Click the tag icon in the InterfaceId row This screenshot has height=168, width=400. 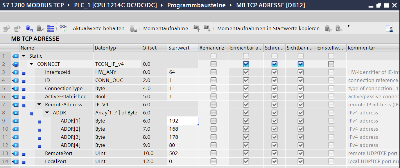[x=15, y=72]
